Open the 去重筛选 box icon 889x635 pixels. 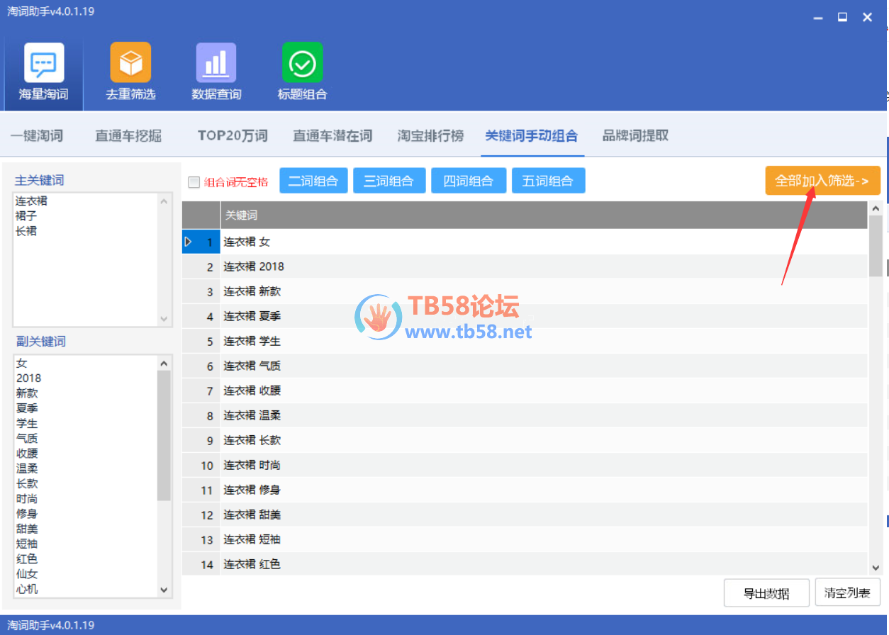(130, 62)
